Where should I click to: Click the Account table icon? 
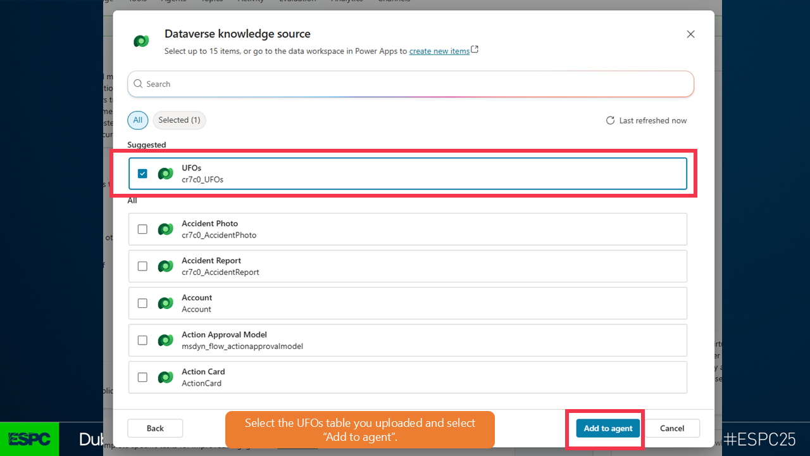click(165, 303)
